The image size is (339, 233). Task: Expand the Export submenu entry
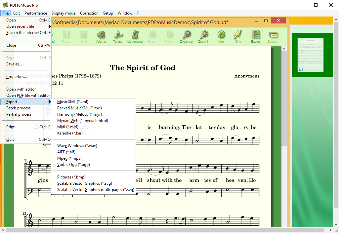(26, 101)
